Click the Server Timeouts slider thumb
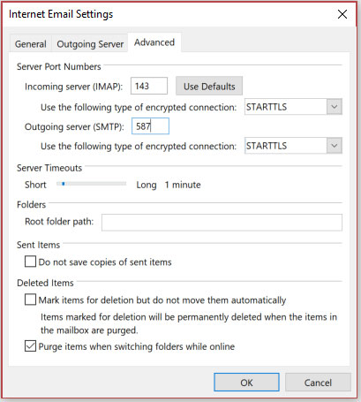Viewport: 361px width, 402px height. [64, 184]
